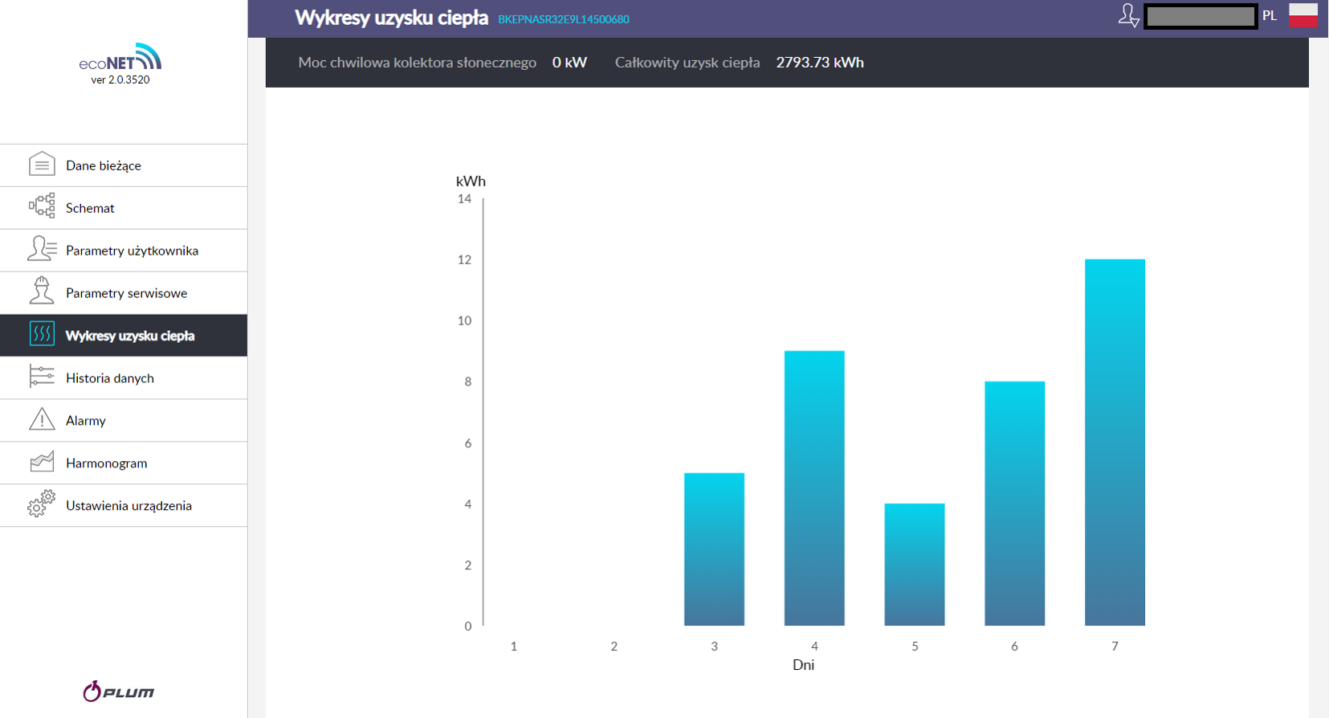Click the day 5 chart bar
Screen dimensions: 1329x718
915,564
